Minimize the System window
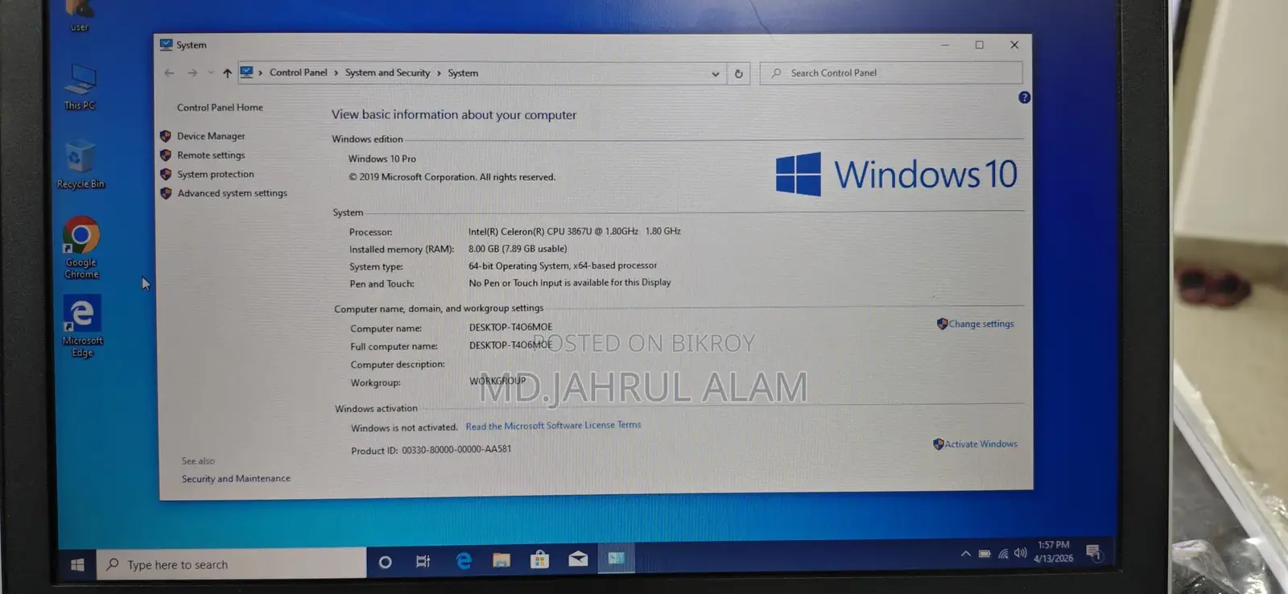 [x=945, y=45]
